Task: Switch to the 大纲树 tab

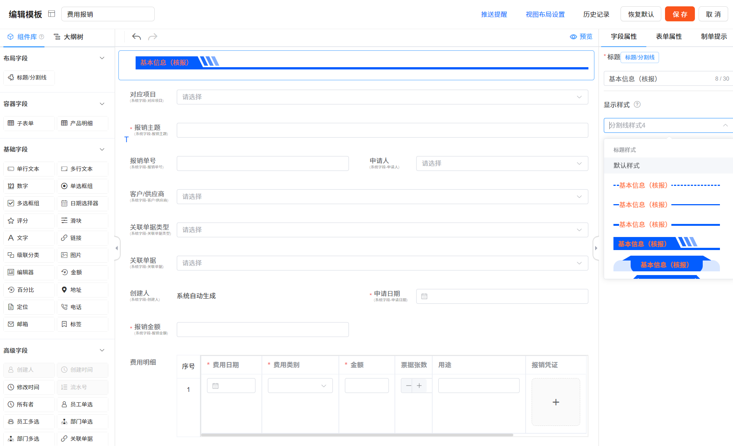Action: tap(69, 37)
